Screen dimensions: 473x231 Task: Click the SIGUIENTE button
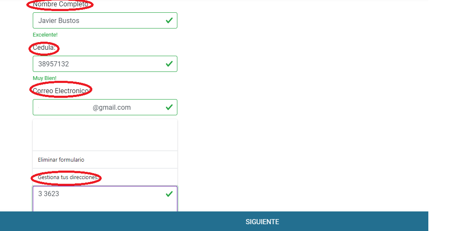pos(214,221)
